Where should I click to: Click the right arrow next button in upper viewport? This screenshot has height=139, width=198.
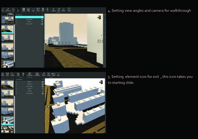[x=99, y=41]
